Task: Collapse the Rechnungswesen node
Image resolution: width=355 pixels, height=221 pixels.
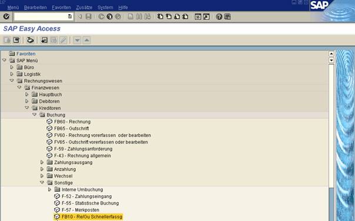Action: [12, 81]
